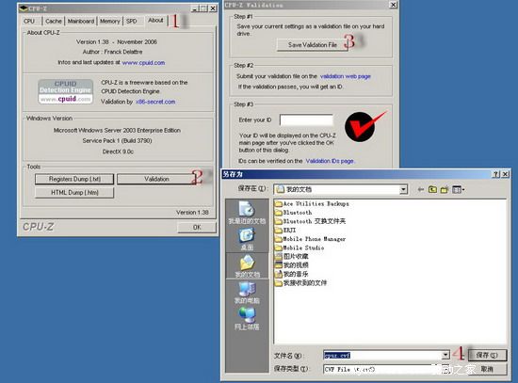Select the Mobile Studio folder
This screenshot has width=518, height=383.
click(299, 247)
